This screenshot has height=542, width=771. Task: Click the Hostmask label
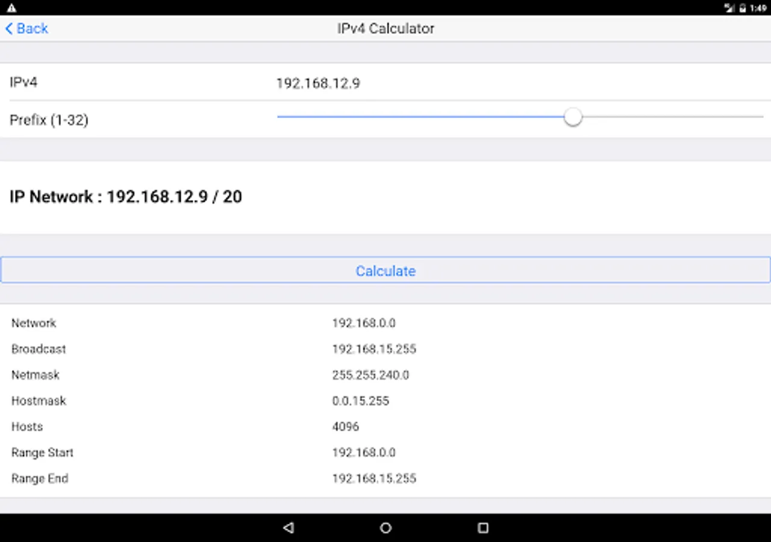[x=39, y=400]
